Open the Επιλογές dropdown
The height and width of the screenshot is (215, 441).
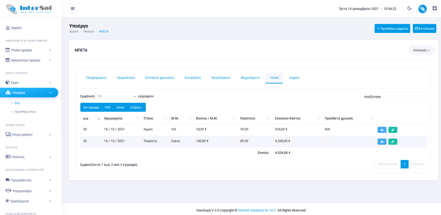(x=421, y=50)
